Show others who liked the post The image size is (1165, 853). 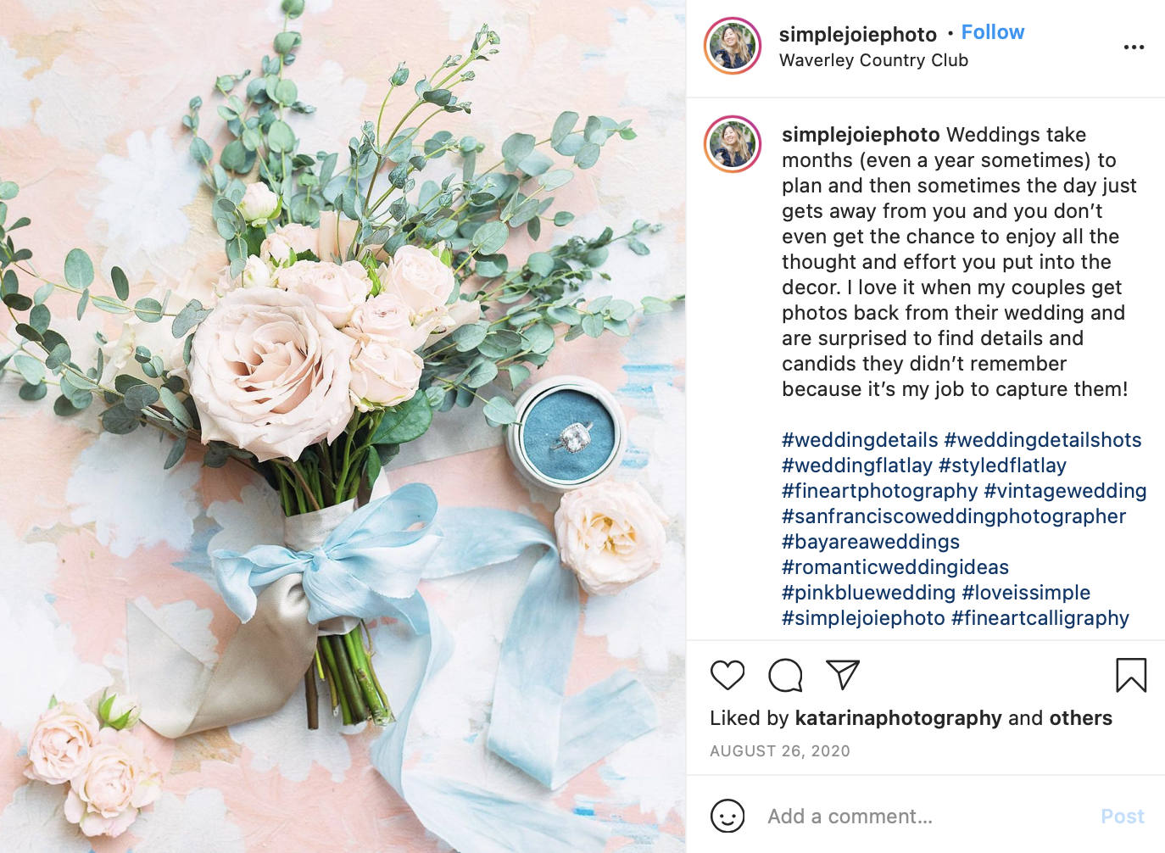pyautogui.click(x=1081, y=718)
